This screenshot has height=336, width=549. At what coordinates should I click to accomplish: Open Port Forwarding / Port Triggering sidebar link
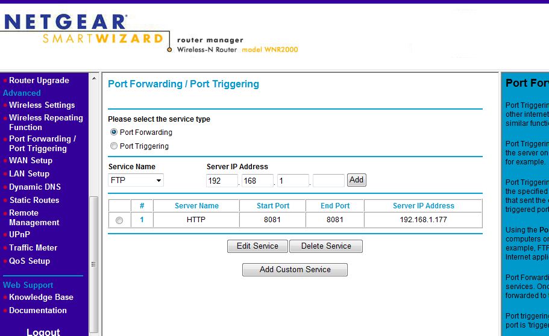[x=42, y=143]
